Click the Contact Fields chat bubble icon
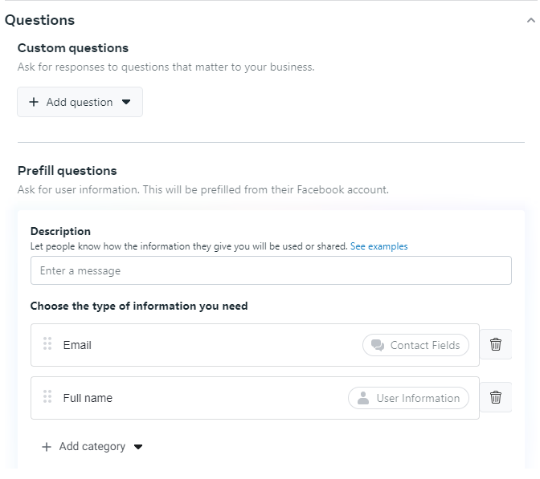The image size is (540, 479). coord(378,345)
